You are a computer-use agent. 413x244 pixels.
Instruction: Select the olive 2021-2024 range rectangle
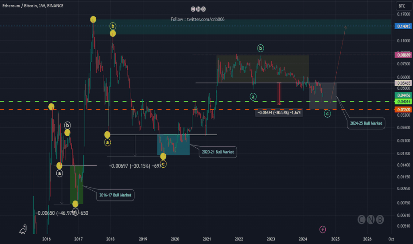(x=263, y=69)
